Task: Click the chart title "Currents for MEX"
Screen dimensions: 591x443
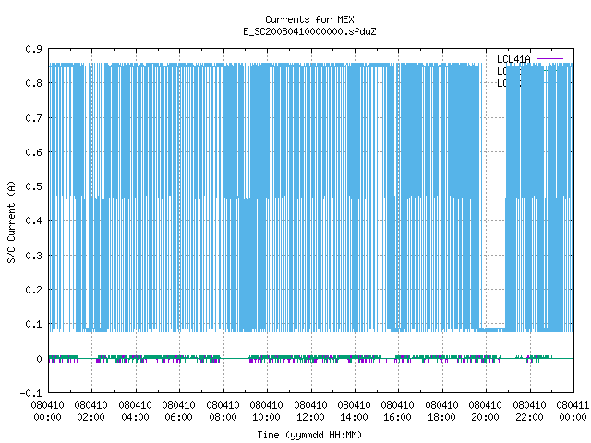Action: coord(309,19)
